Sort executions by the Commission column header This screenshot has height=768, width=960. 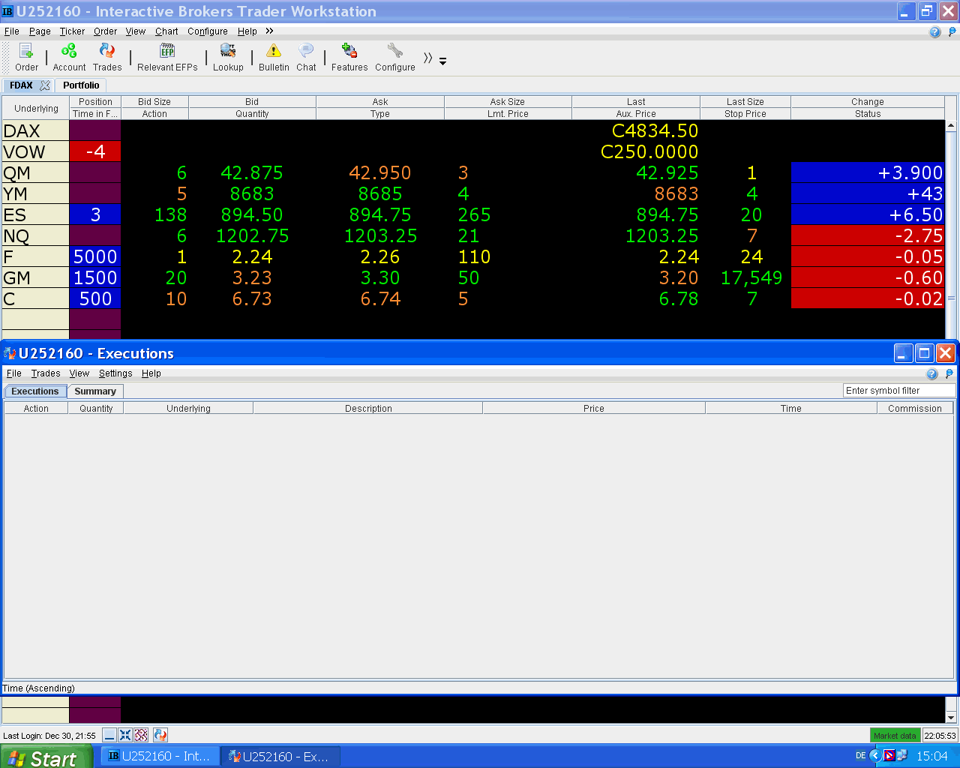point(915,409)
